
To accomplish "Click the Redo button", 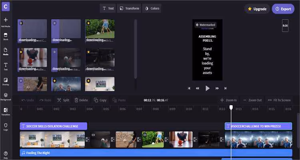I will 45,100.
